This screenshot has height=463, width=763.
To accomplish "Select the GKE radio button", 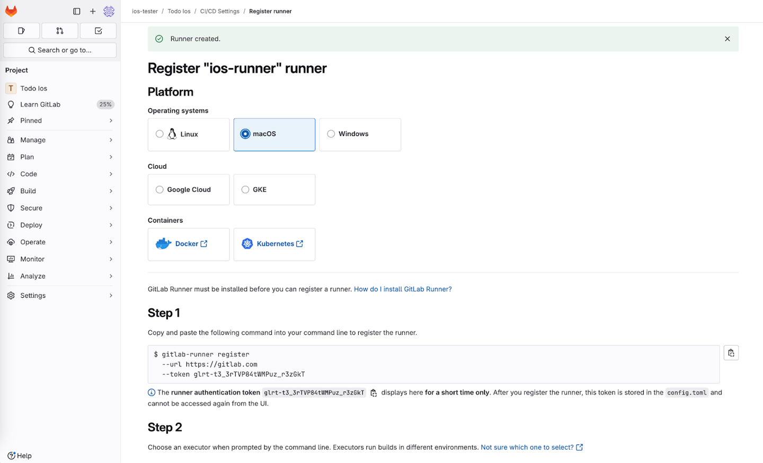I will pyautogui.click(x=245, y=189).
